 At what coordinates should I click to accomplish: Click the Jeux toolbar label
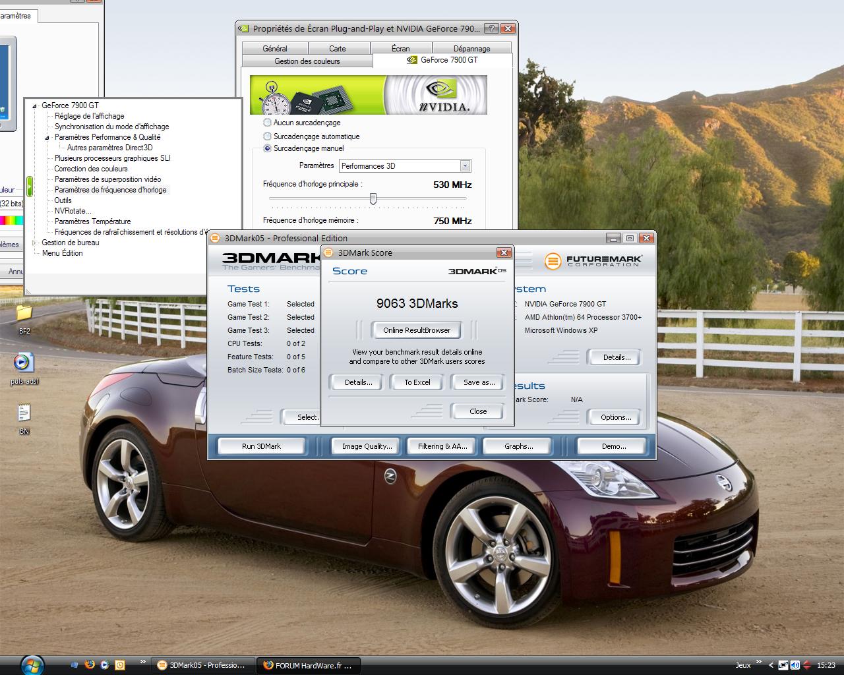pos(743,665)
